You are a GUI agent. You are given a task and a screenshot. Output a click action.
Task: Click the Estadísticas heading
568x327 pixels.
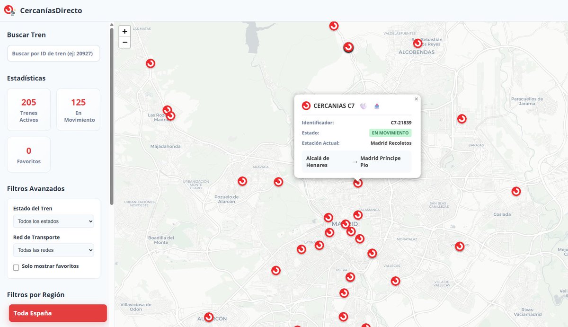pos(27,78)
